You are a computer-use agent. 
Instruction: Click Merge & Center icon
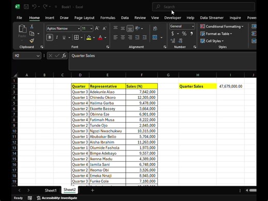click(x=155, y=37)
